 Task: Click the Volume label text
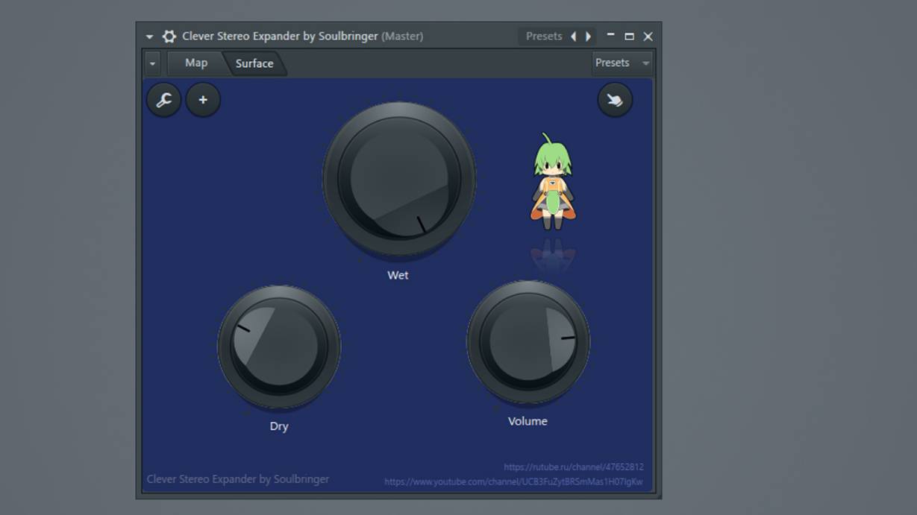[528, 421]
